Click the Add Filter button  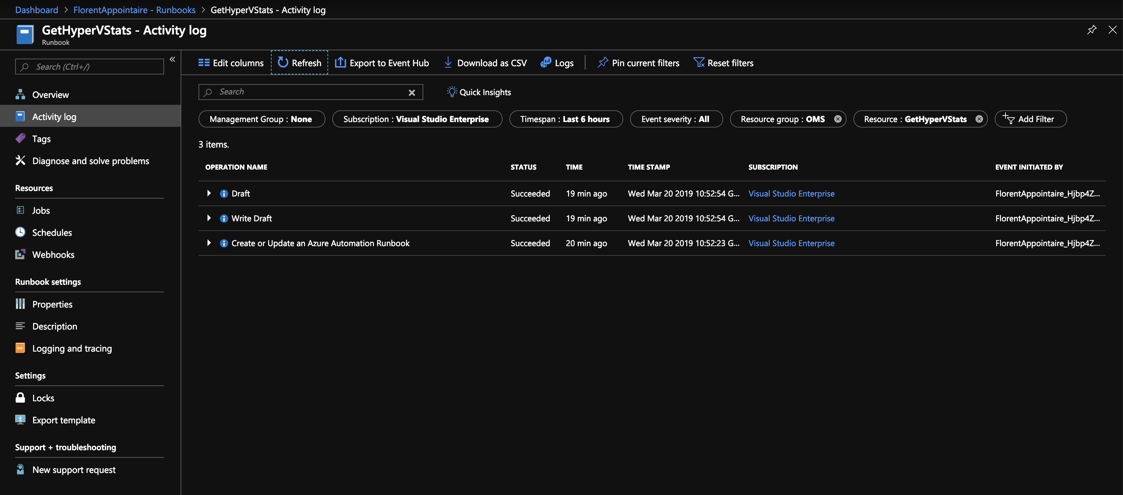coord(1031,119)
